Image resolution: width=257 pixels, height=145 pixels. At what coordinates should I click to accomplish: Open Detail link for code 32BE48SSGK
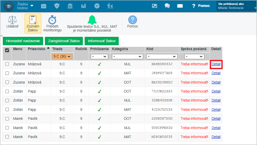[x=216, y=101]
